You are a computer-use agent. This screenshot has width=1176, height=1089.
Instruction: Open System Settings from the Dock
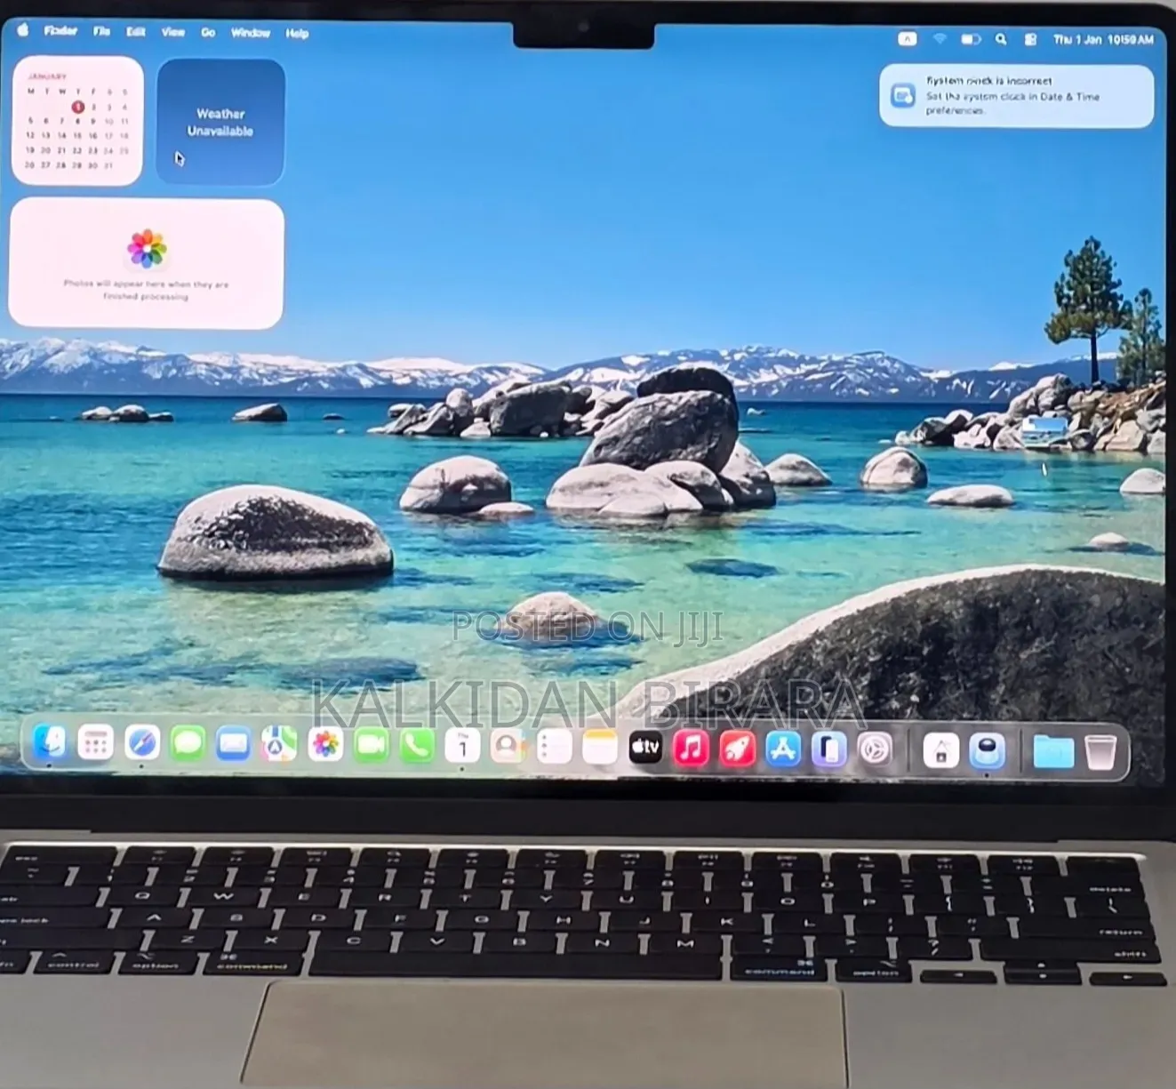[875, 750]
